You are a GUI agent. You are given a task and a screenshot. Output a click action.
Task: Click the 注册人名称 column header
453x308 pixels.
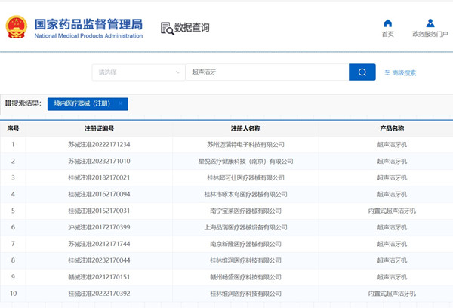click(x=245, y=128)
